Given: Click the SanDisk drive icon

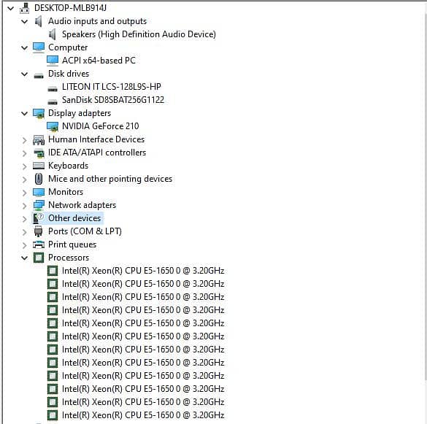Looking at the screenshot, I should click(53, 101).
